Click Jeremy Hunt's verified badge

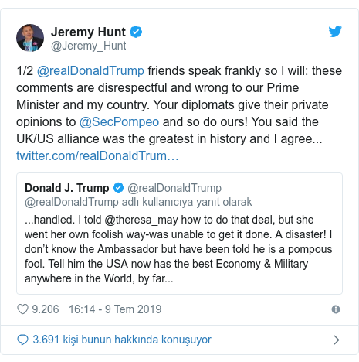click(136, 32)
